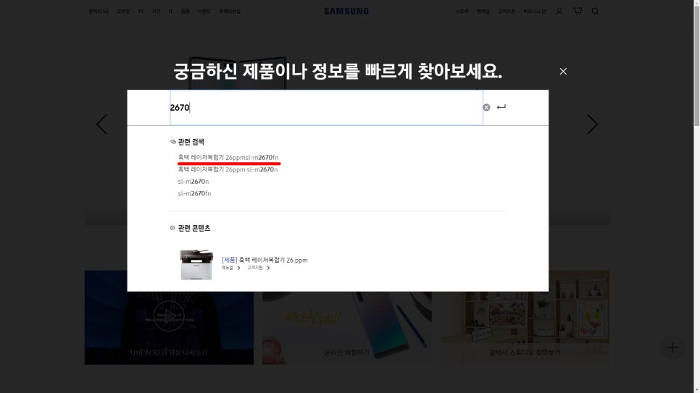Close the search overlay
The height and width of the screenshot is (393, 700).
click(563, 72)
